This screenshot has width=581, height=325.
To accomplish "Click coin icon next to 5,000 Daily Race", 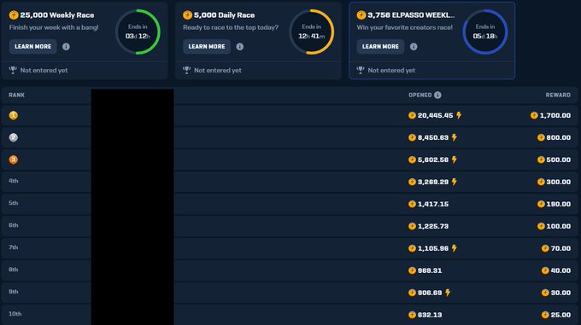I will (x=187, y=15).
